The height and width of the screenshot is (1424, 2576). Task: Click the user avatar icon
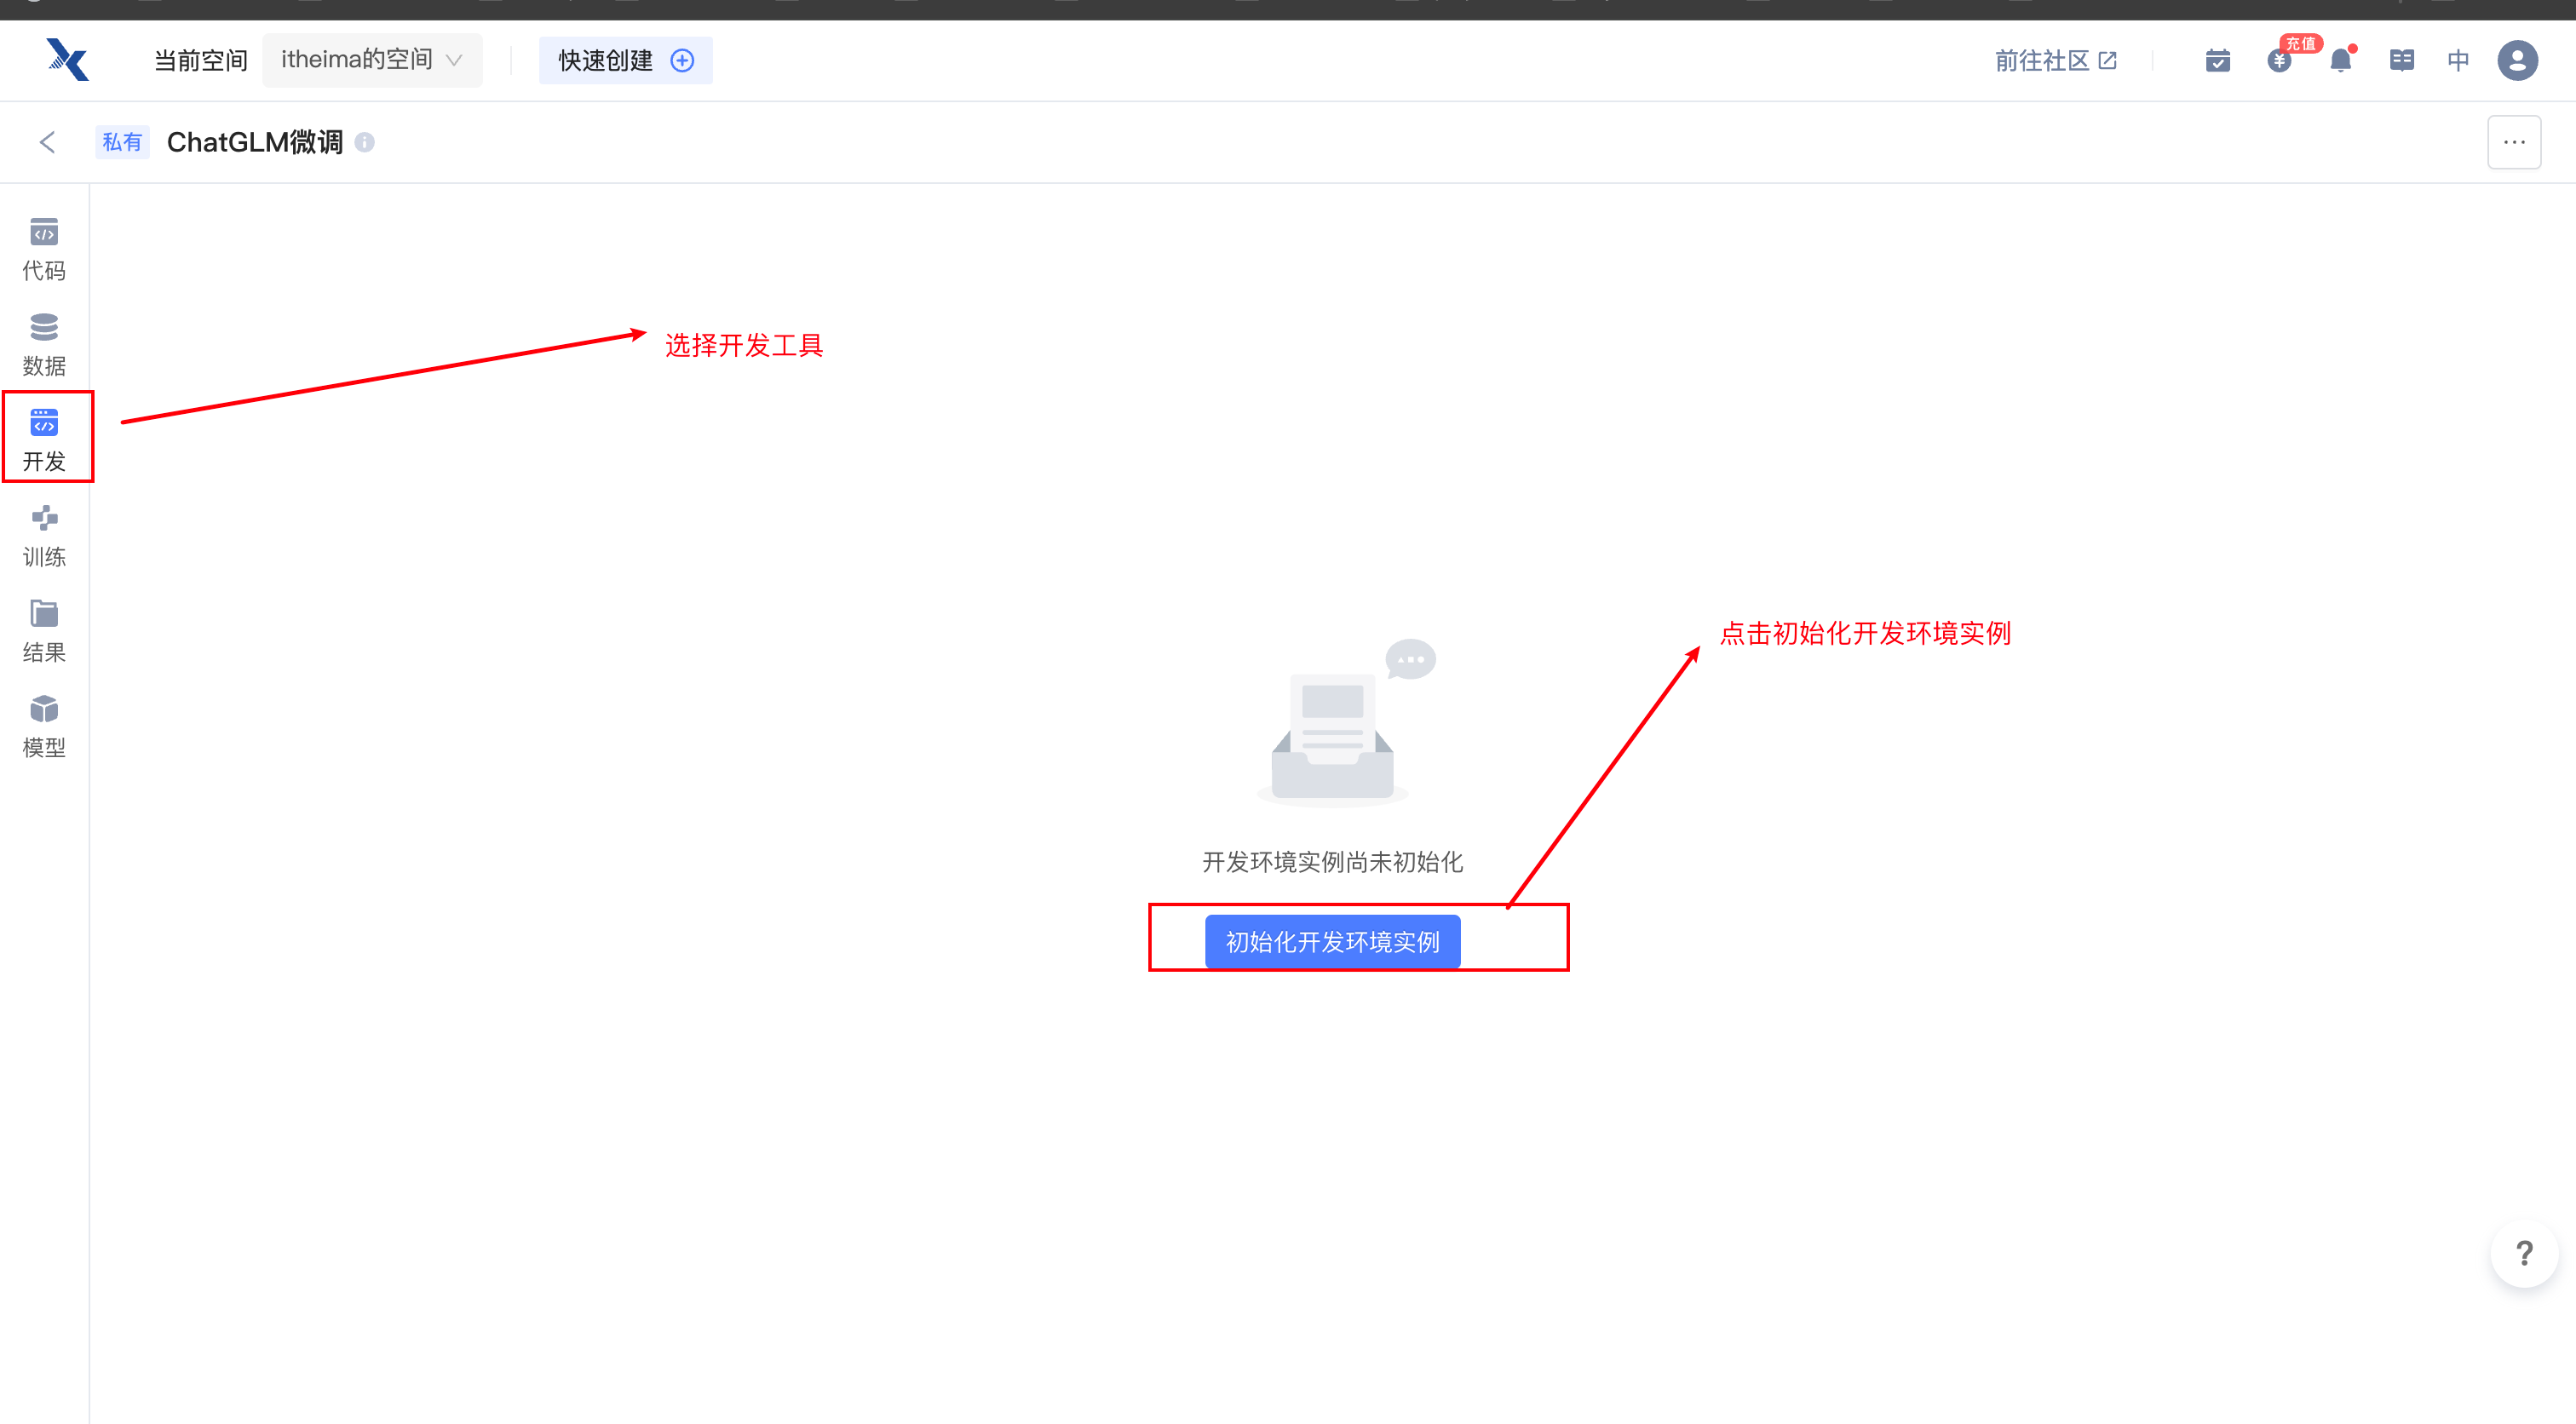pos(2517,61)
